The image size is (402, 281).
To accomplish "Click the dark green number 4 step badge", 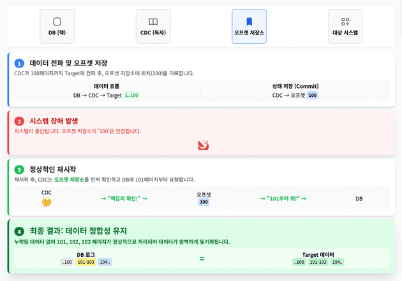I will (19, 231).
